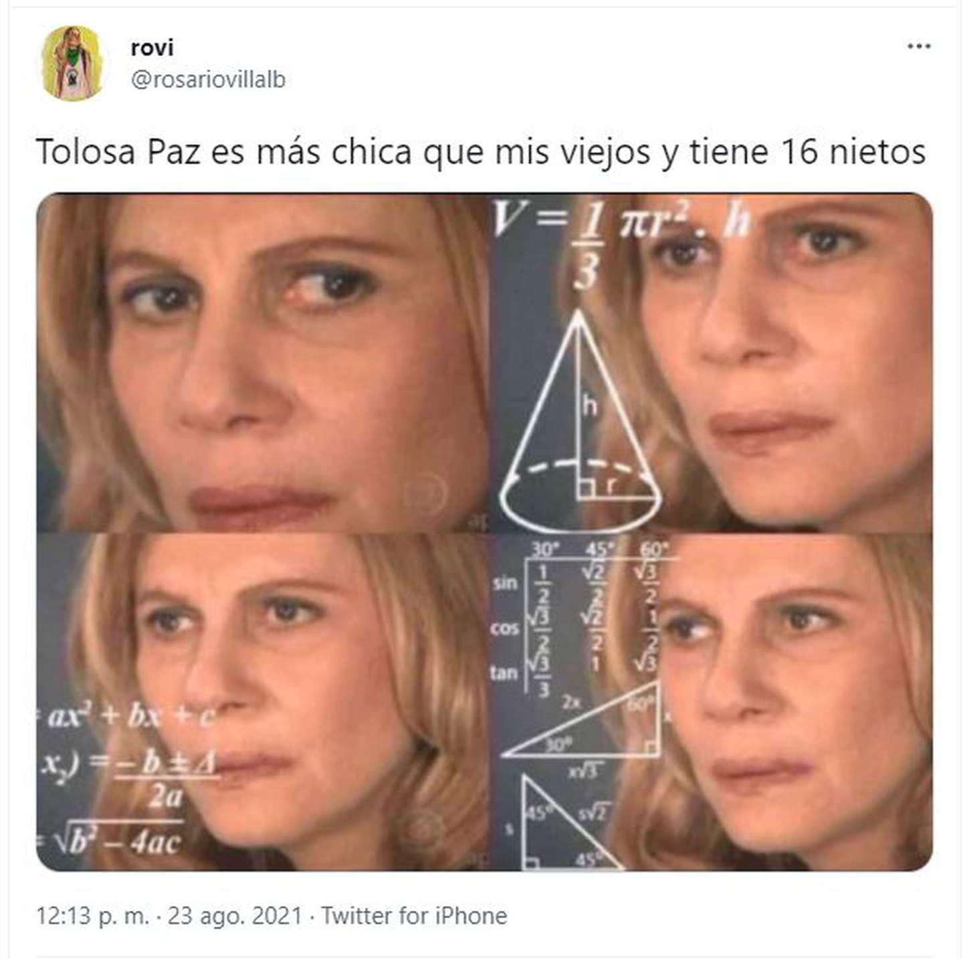The image size is (963, 959).
Task: Open the display name rovi
Action: coord(152,48)
